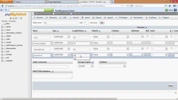This screenshot has width=178, height=100.
Task: Open the Tracking tab
Action: tap(151, 17)
